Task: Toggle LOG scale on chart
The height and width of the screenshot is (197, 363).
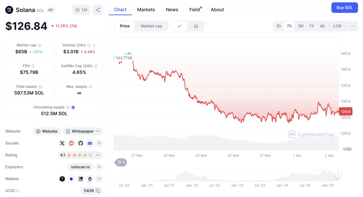Action: 337,26
